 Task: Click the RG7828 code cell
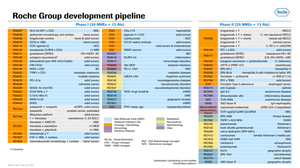pyautogui.click(x=17, y=141)
